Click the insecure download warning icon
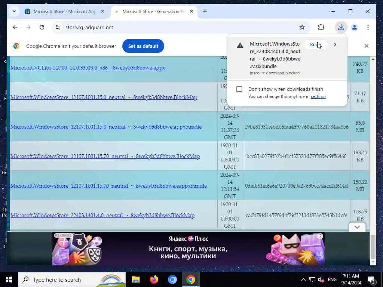Screen dimensions: 383x287 click(240, 45)
